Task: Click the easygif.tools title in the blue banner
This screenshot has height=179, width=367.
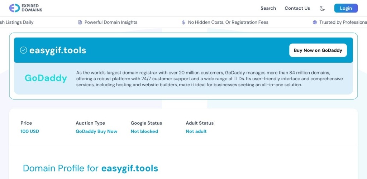Action: coord(58,50)
